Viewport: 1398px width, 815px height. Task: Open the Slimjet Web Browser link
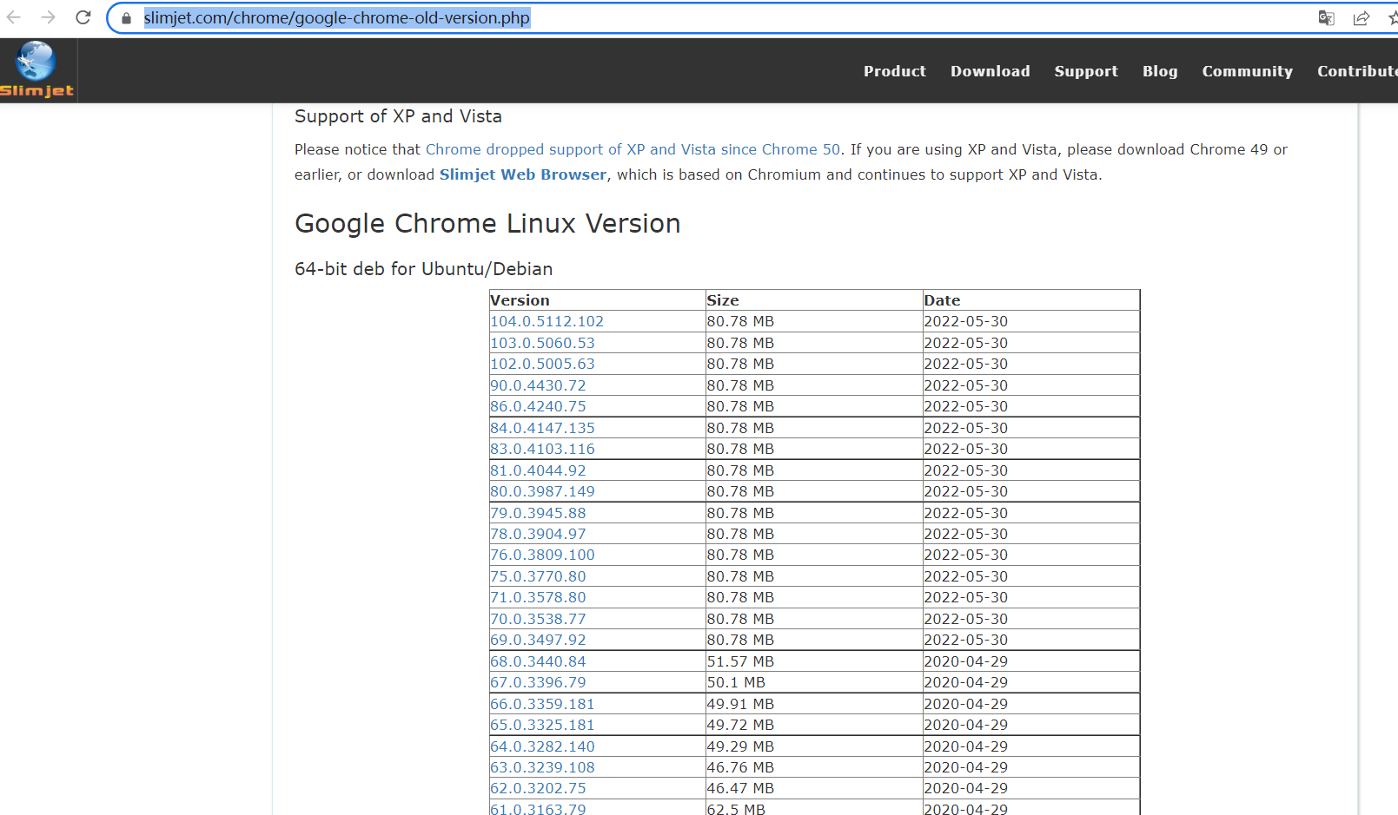click(x=521, y=174)
